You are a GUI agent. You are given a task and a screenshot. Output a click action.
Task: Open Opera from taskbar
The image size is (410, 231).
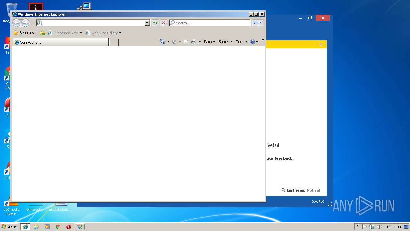pos(69,227)
